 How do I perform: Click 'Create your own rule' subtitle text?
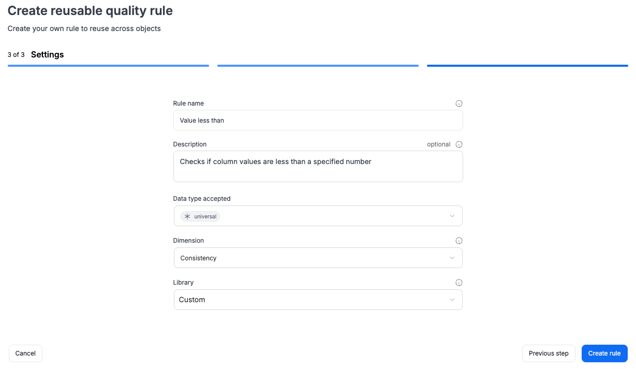click(x=84, y=28)
